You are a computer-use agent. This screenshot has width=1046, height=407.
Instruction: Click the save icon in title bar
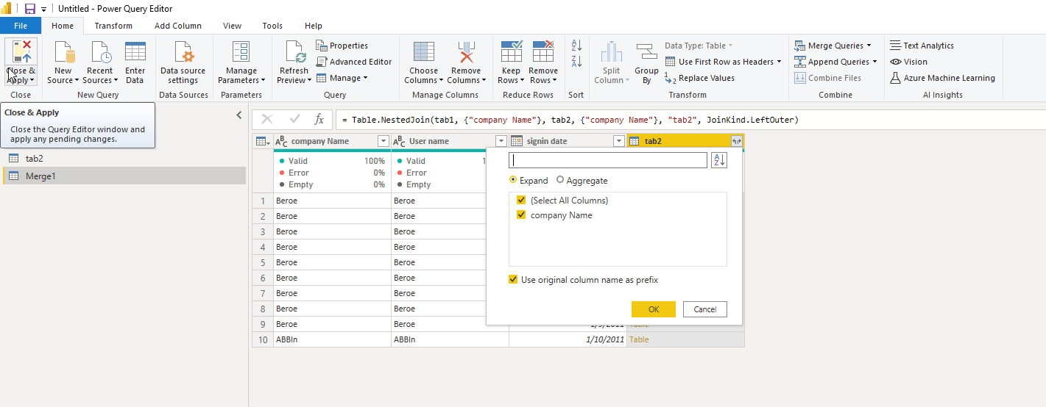pyautogui.click(x=30, y=9)
